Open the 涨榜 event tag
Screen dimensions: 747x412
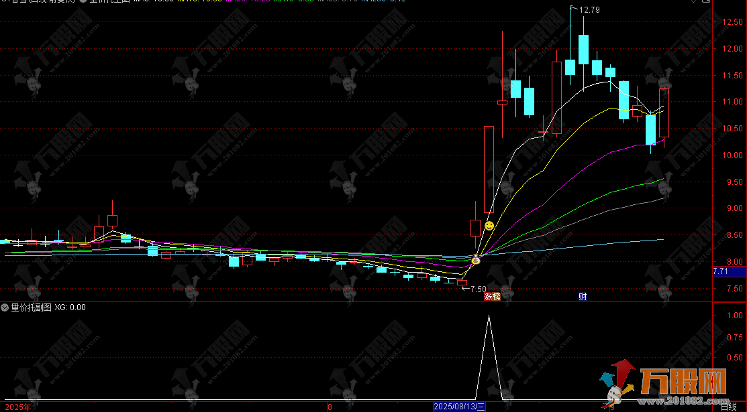pos(493,297)
